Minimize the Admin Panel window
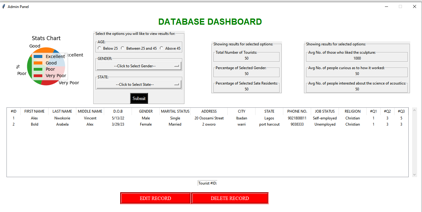This screenshot has height=212, width=422. pyautogui.click(x=386, y=6)
